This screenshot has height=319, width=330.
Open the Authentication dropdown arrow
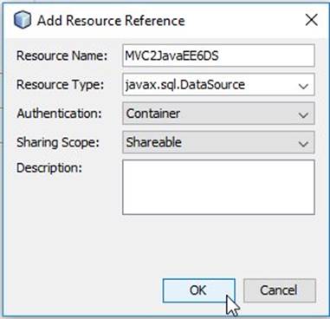point(303,114)
